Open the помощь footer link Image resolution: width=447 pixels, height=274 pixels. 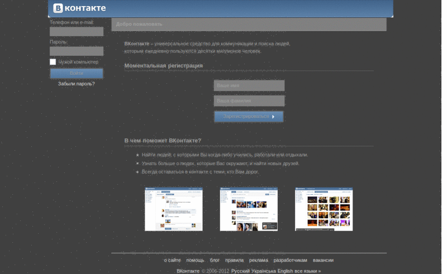tap(195, 260)
